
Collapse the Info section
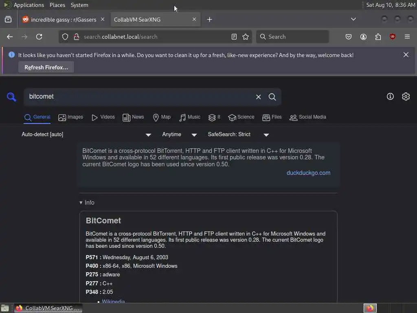tap(87, 203)
